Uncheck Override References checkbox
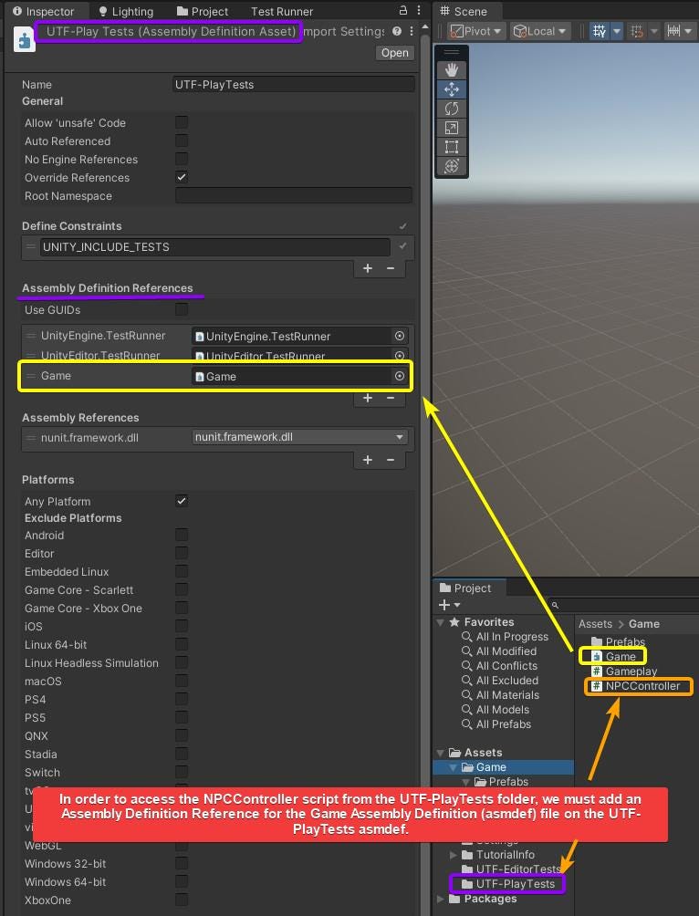This screenshot has height=916, width=699. [x=182, y=177]
